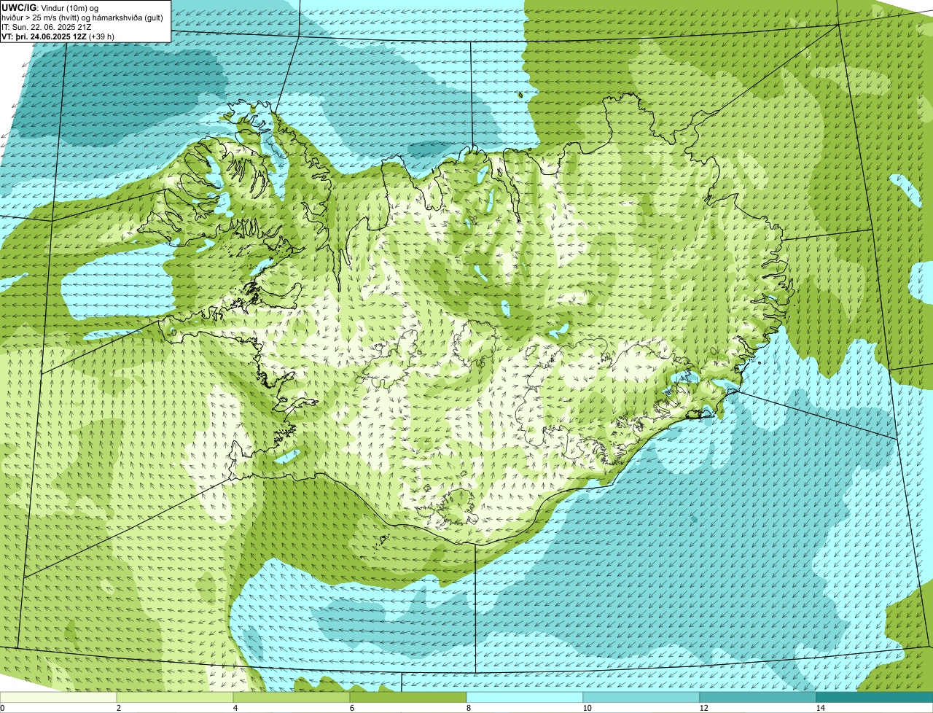Click the 12–14 m/s teal legend segment
933x713 pixels.
[x=758, y=698]
